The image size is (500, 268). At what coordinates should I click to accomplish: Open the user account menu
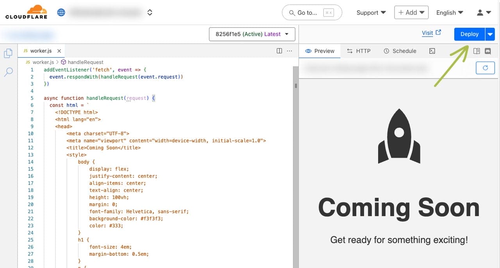484,12
